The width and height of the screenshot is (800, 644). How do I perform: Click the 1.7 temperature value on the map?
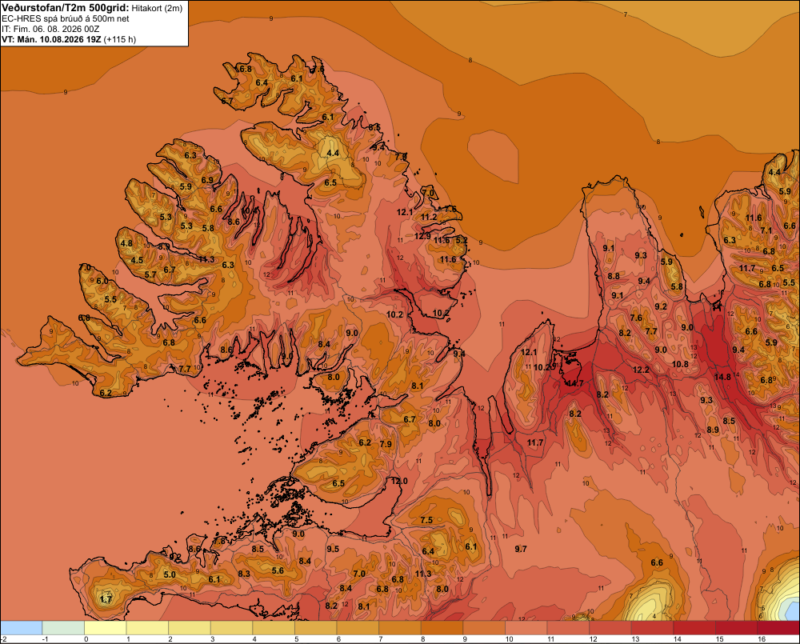pos(106,599)
